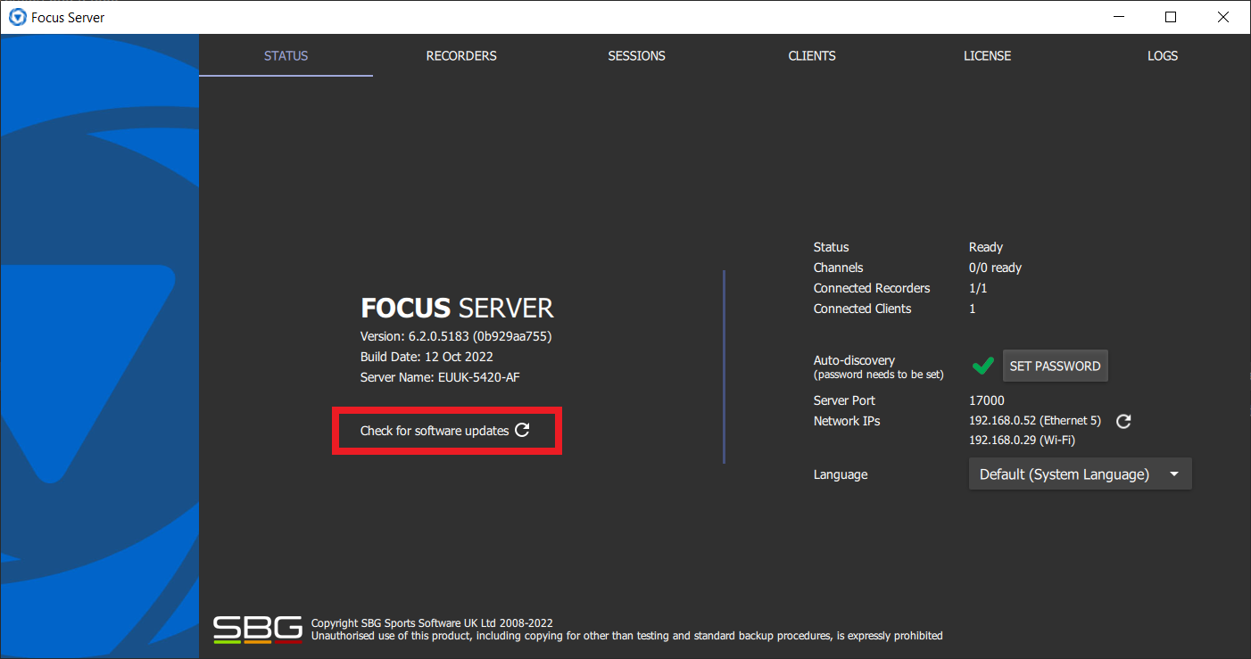Image resolution: width=1251 pixels, height=659 pixels.
Task: Click IP address 192.168.0.52 (Ethernet 5)
Action: [x=1035, y=421]
